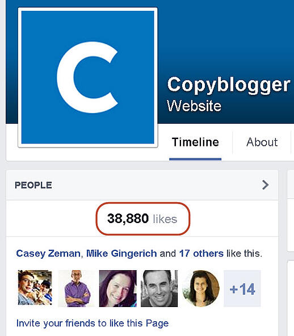Viewport: 294px width, 336px height.
Task: Open the first friend thumbnail with glasses selfie
Action: (x=35, y=288)
